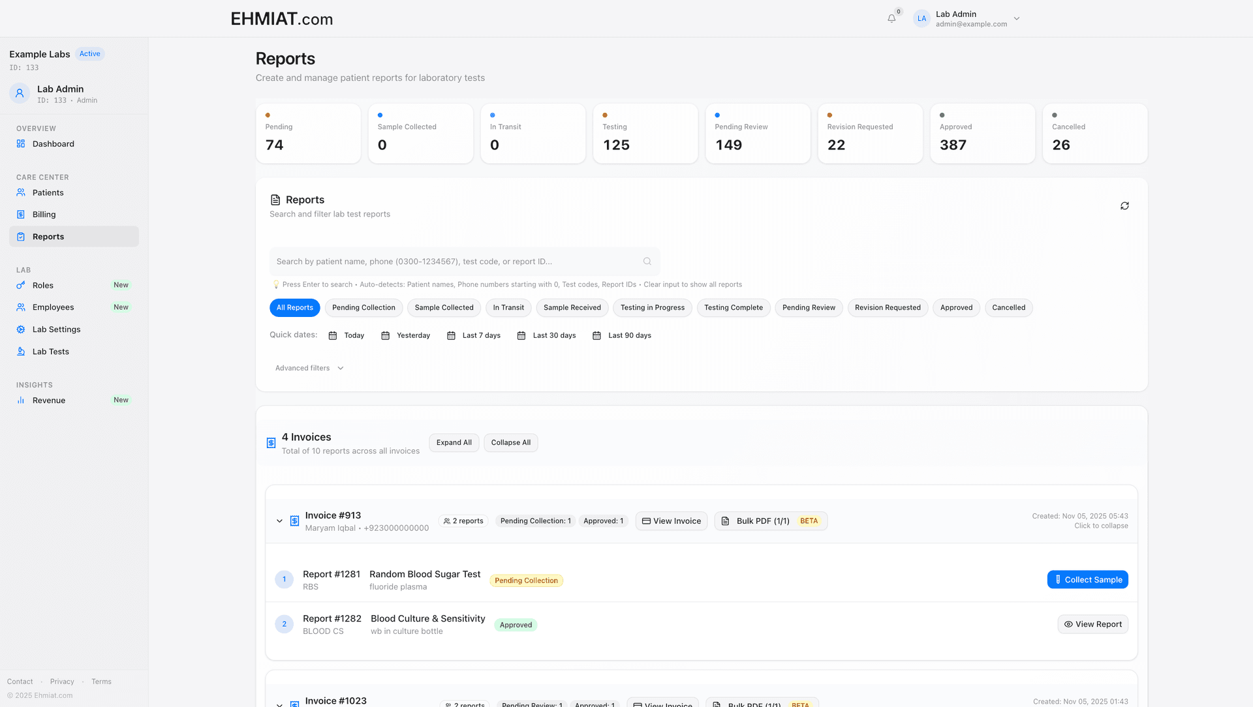Click the Lab Tests microscope icon
Image resolution: width=1253 pixels, height=707 pixels.
(x=21, y=352)
